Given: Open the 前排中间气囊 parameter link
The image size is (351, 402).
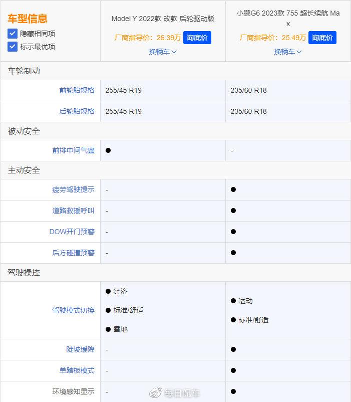Looking at the screenshot, I should (x=73, y=150).
